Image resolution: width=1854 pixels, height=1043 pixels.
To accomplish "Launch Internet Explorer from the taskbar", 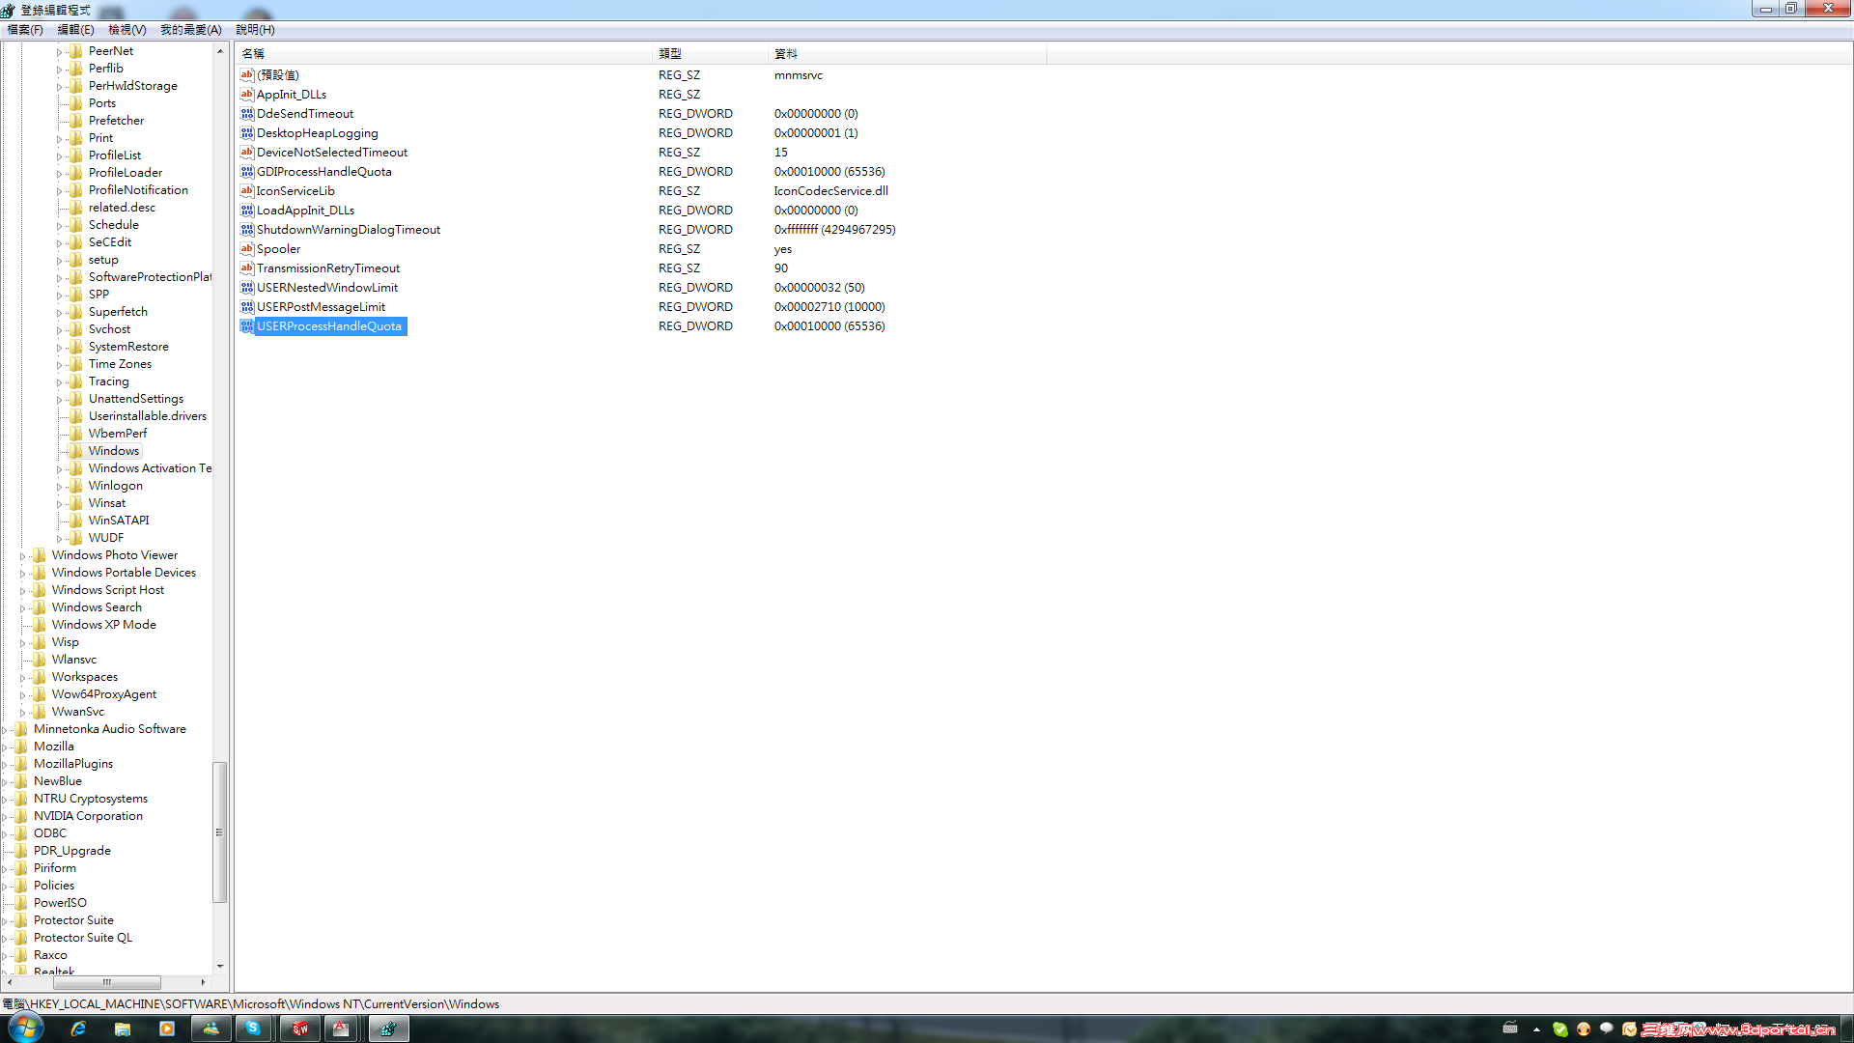I will [x=78, y=1028].
